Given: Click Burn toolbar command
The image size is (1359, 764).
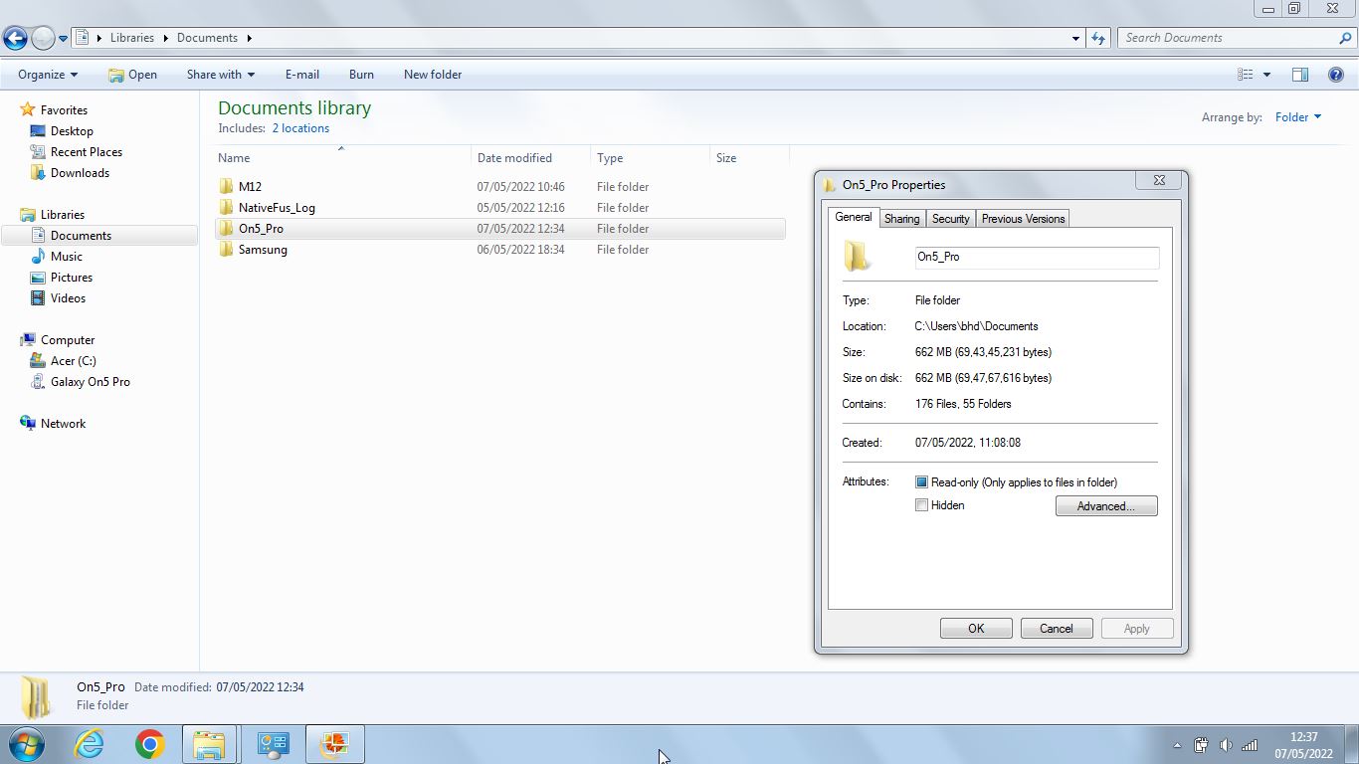Looking at the screenshot, I should pos(361,75).
